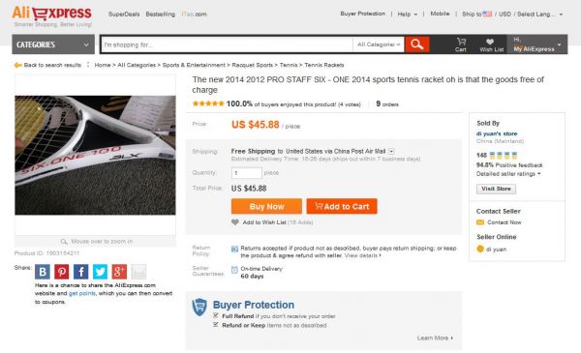Open shipping method dropdown arrow

tap(391, 151)
